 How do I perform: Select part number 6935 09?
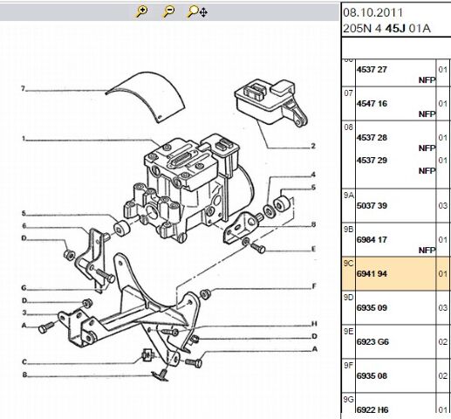pos(372,308)
